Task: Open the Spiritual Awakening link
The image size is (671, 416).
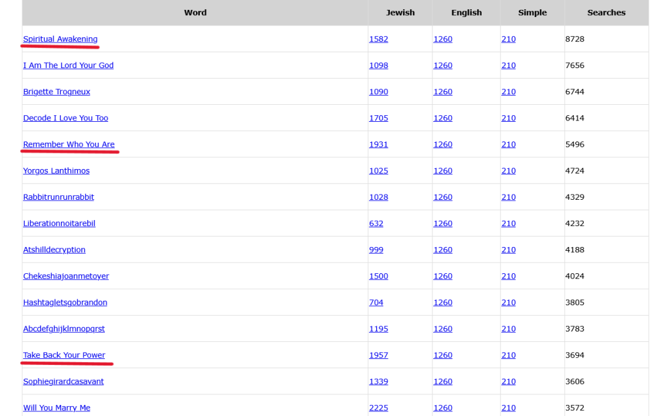Action: (x=60, y=39)
